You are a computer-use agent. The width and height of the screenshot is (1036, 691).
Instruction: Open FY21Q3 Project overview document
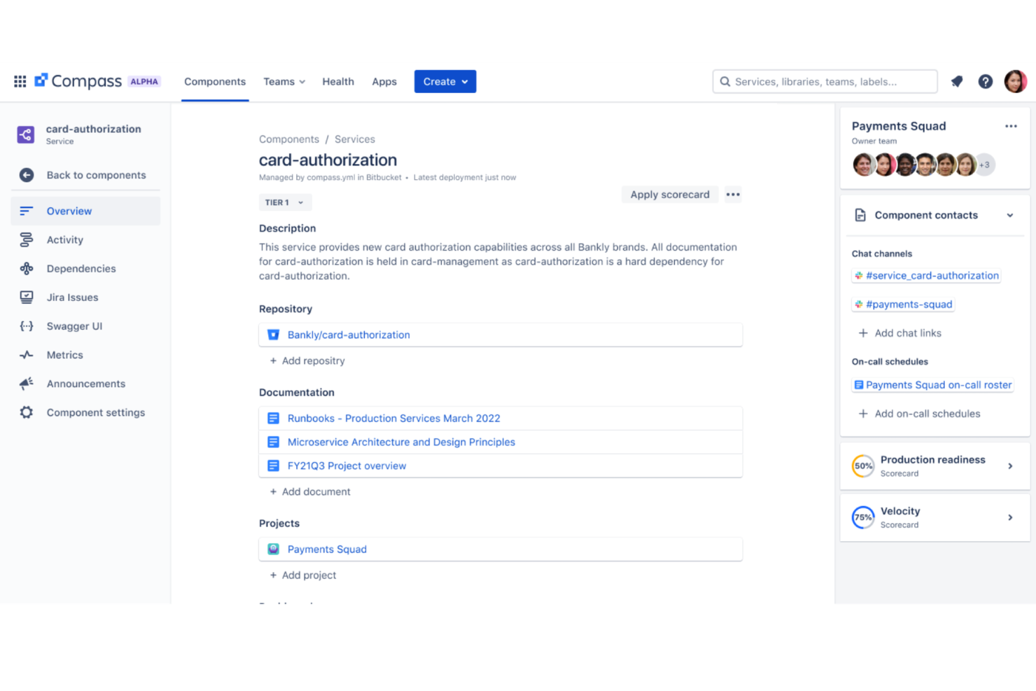click(346, 466)
